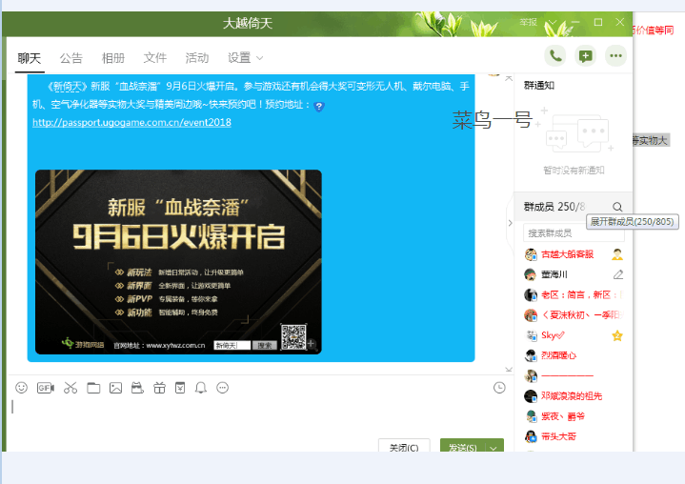Click the GIF animation icon

point(46,388)
